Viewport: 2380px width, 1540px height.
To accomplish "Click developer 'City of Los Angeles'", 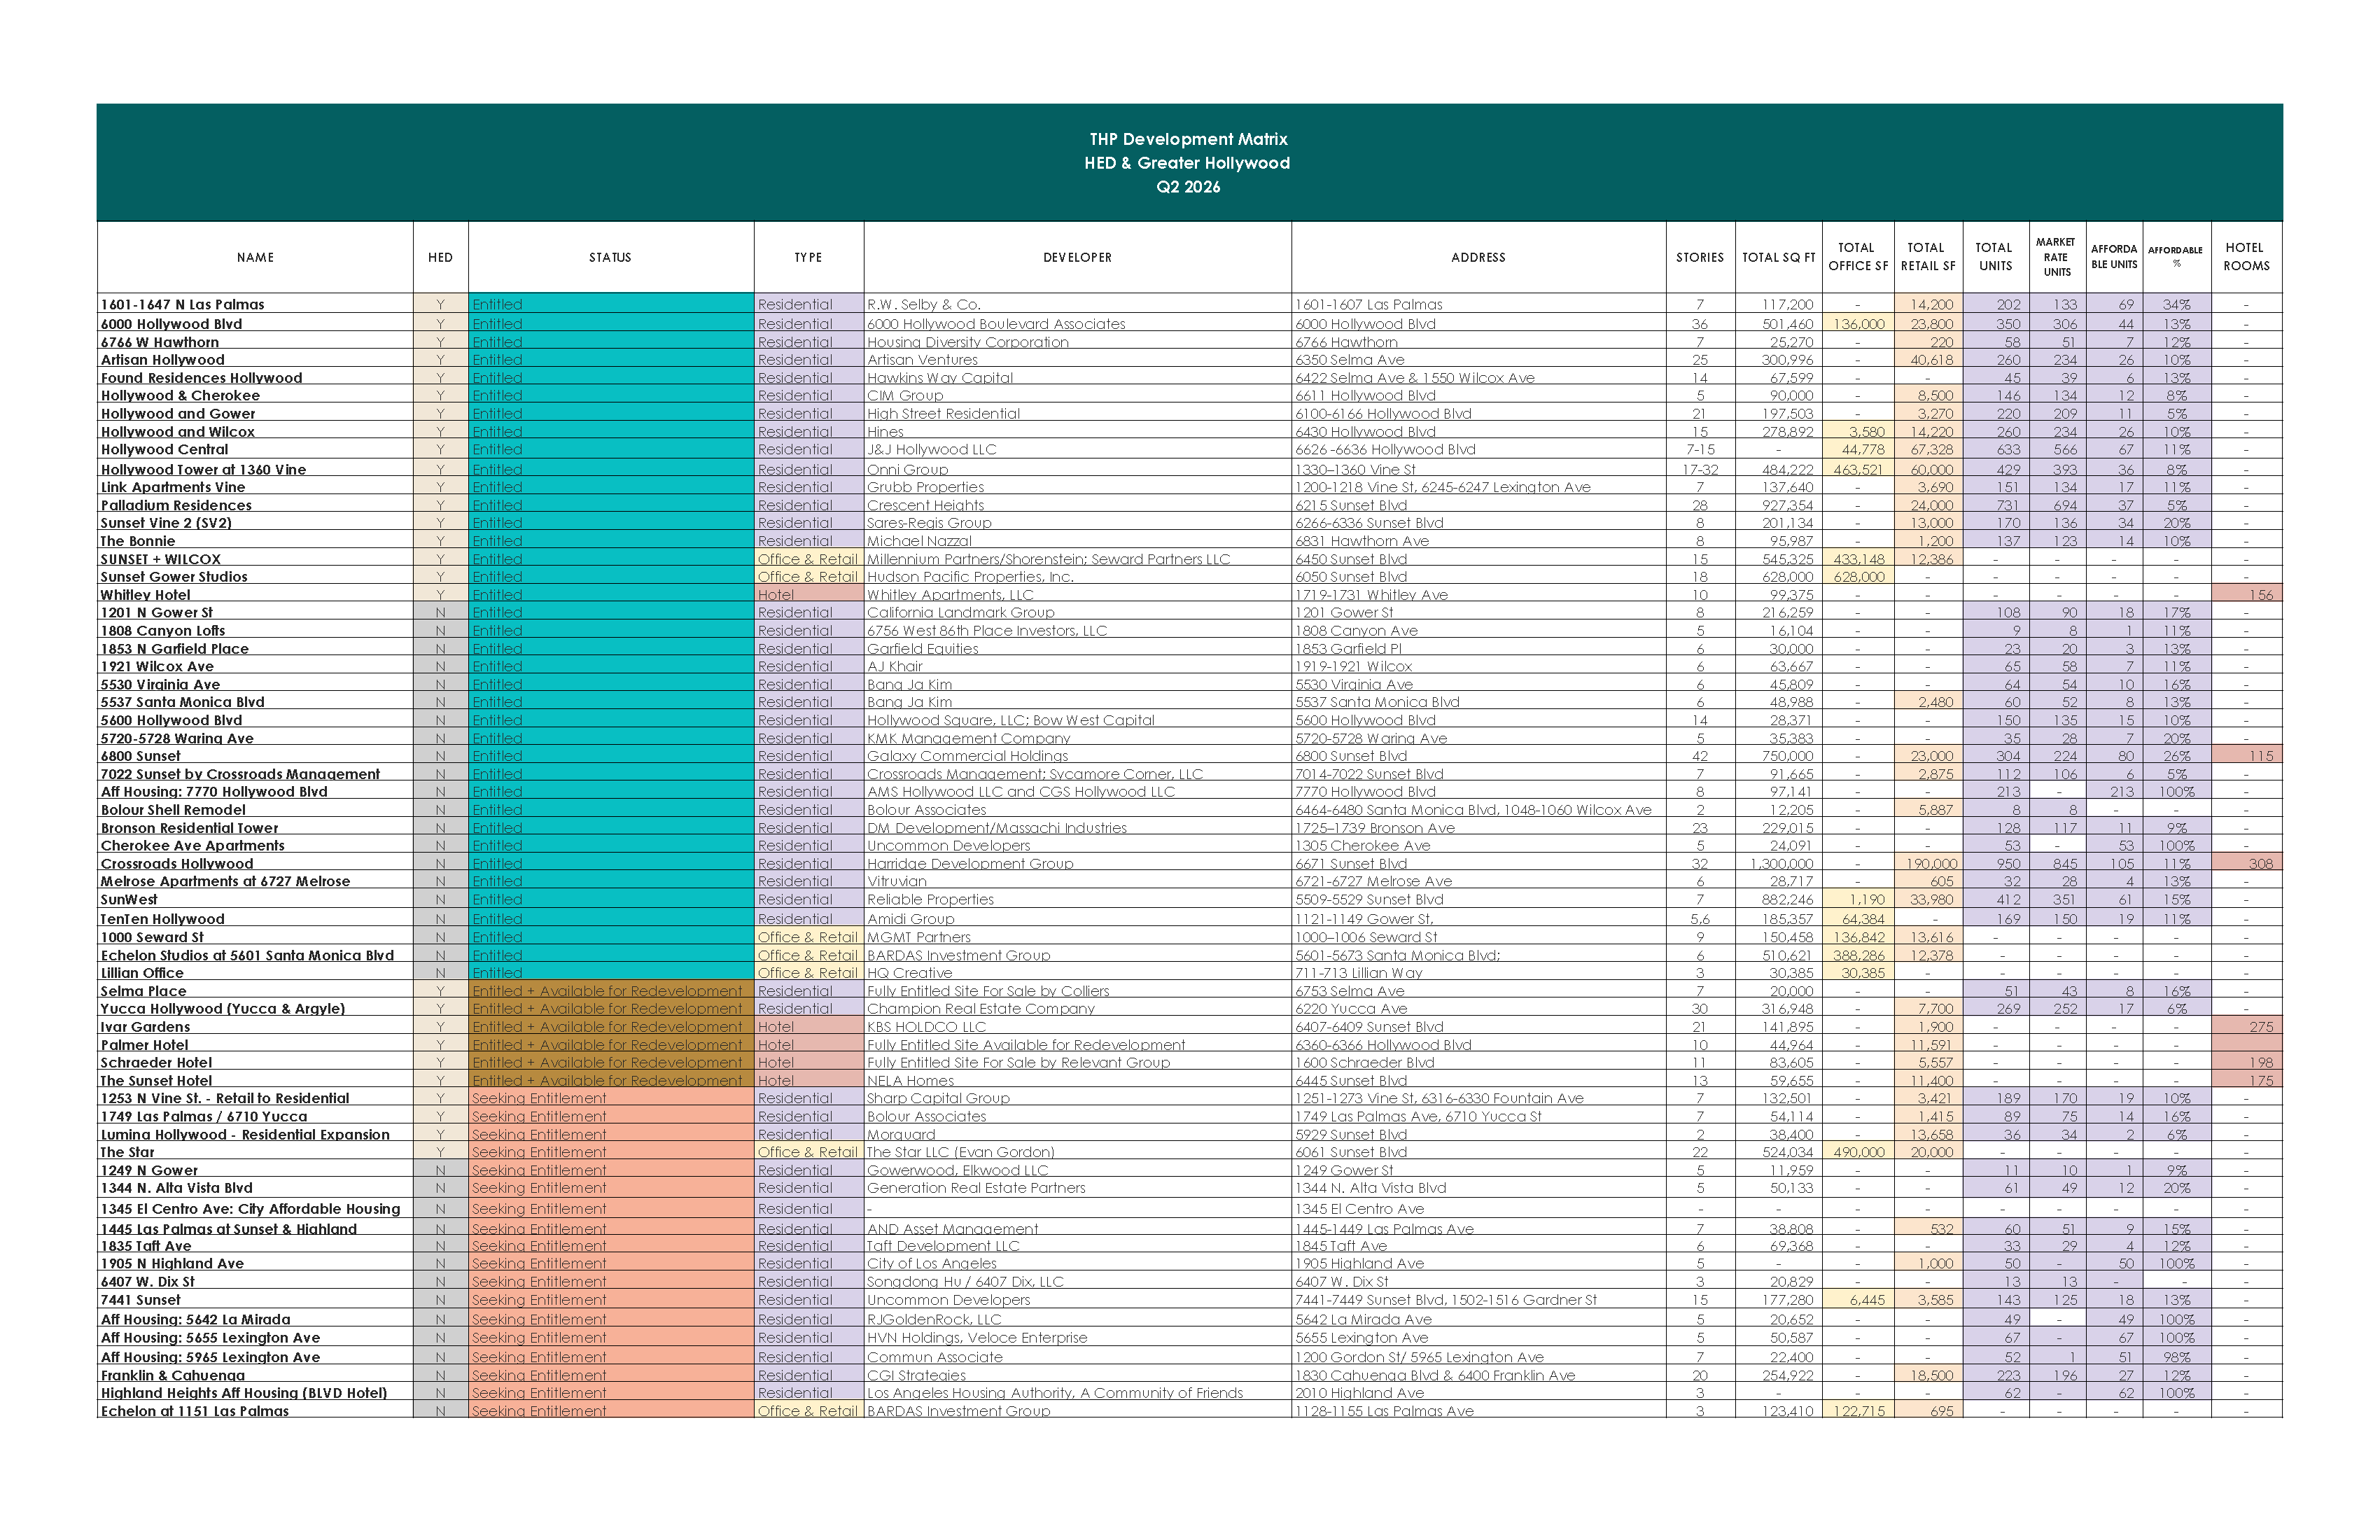I will (932, 1263).
